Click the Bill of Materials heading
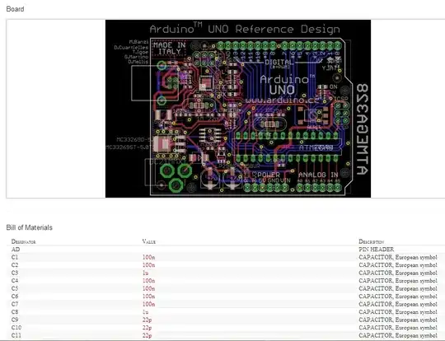This screenshot has height=341, width=445. click(29, 227)
